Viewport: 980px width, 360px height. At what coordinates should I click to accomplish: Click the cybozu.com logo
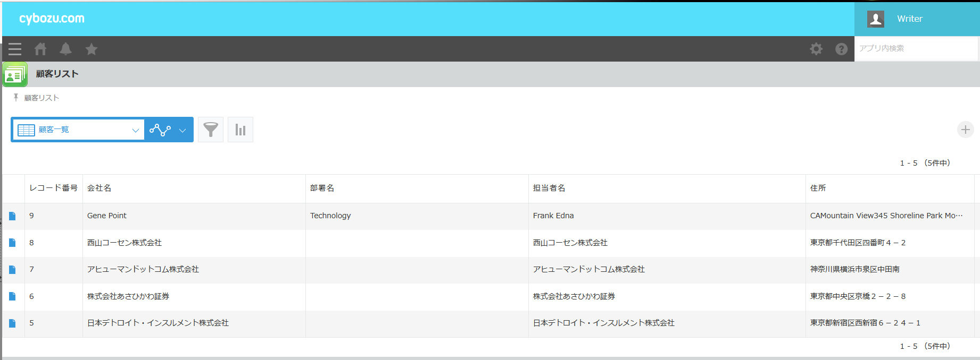pyautogui.click(x=52, y=19)
